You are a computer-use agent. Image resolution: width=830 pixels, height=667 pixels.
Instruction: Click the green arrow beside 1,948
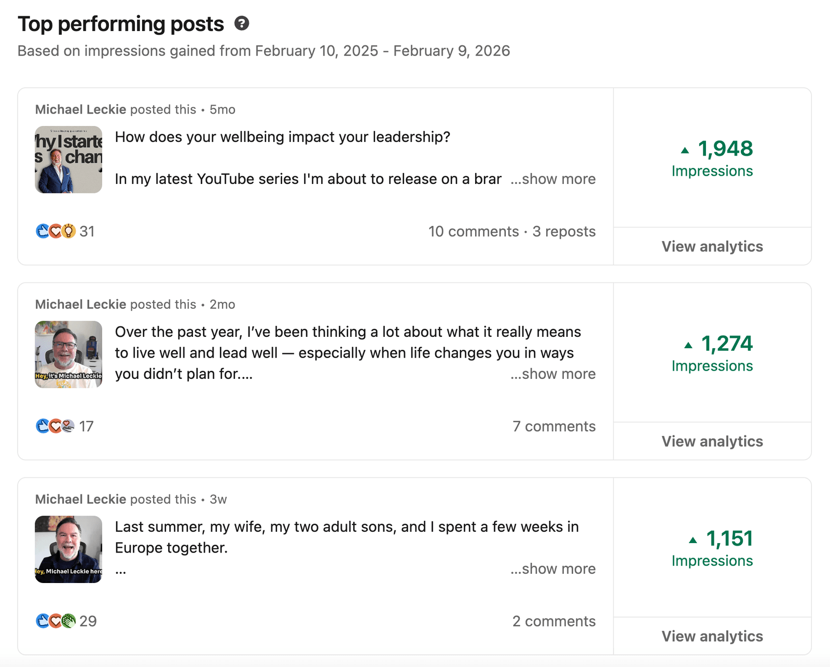[x=685, y=150]
